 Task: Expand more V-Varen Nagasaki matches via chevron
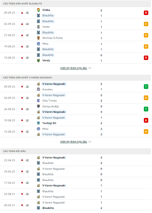90,142
